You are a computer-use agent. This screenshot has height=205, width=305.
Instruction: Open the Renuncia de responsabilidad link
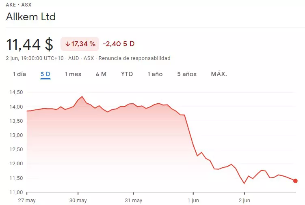click(x=134, y=58)
